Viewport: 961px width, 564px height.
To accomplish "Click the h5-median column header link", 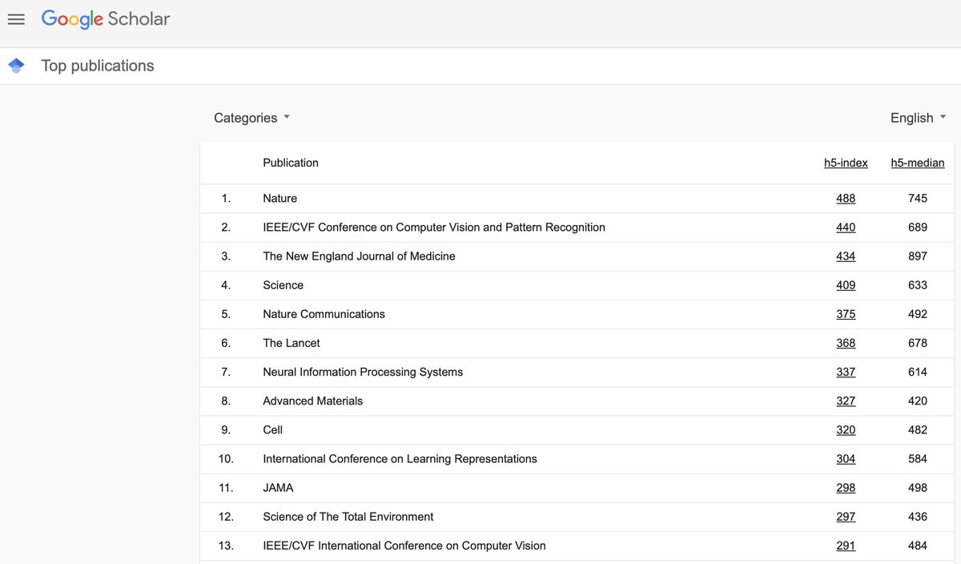I will (918, 163).
